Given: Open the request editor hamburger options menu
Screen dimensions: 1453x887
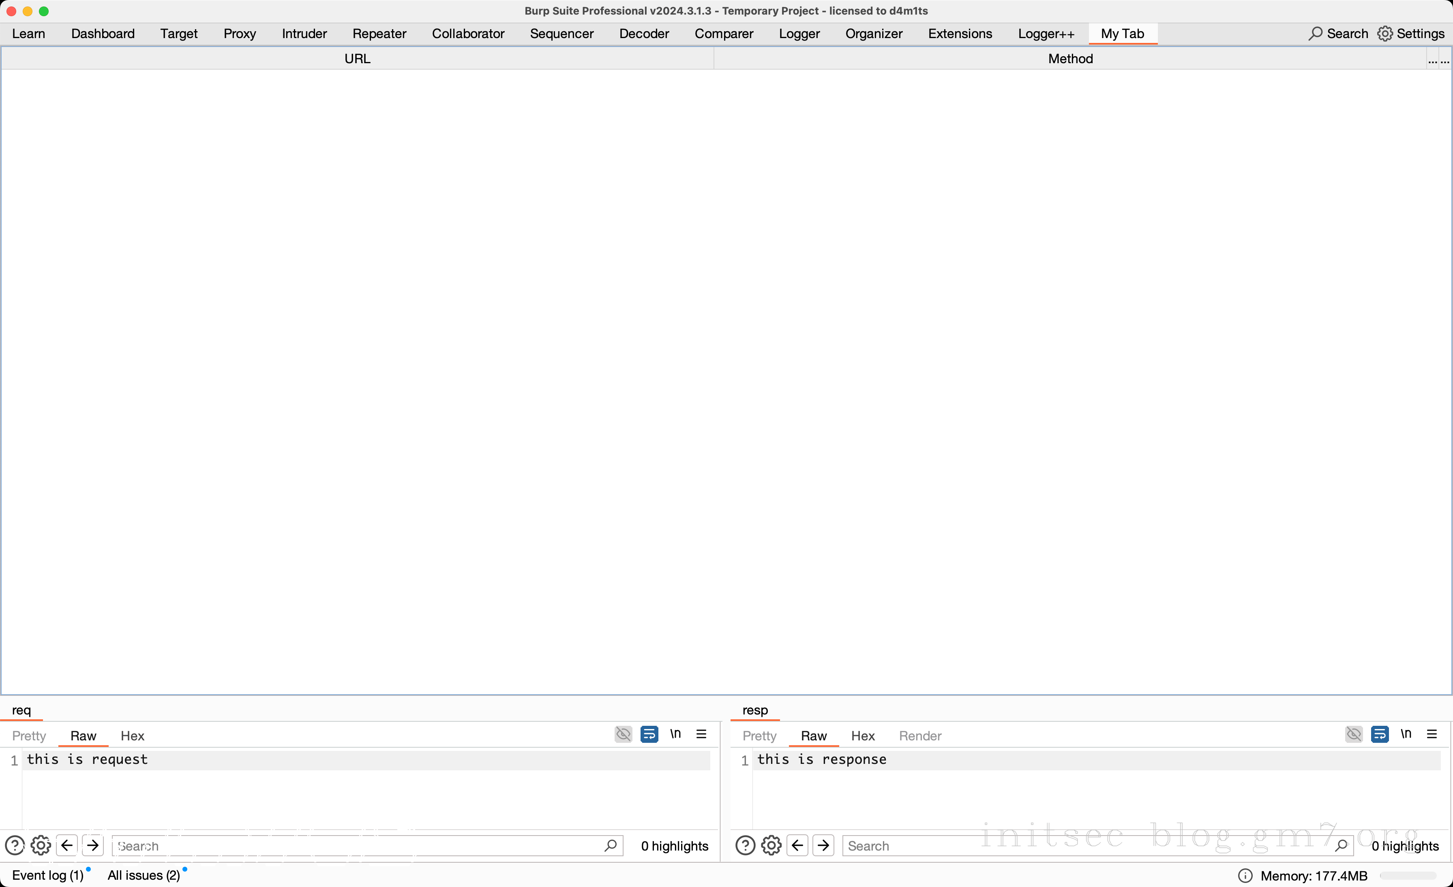Looking at the screenshot, I should point(701,734).
